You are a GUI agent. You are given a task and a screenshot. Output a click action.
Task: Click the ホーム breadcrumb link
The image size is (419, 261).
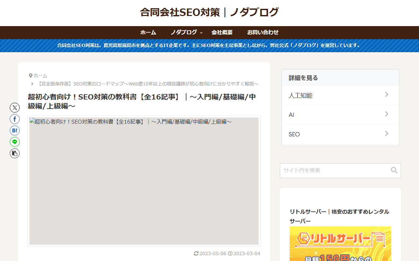40,76
